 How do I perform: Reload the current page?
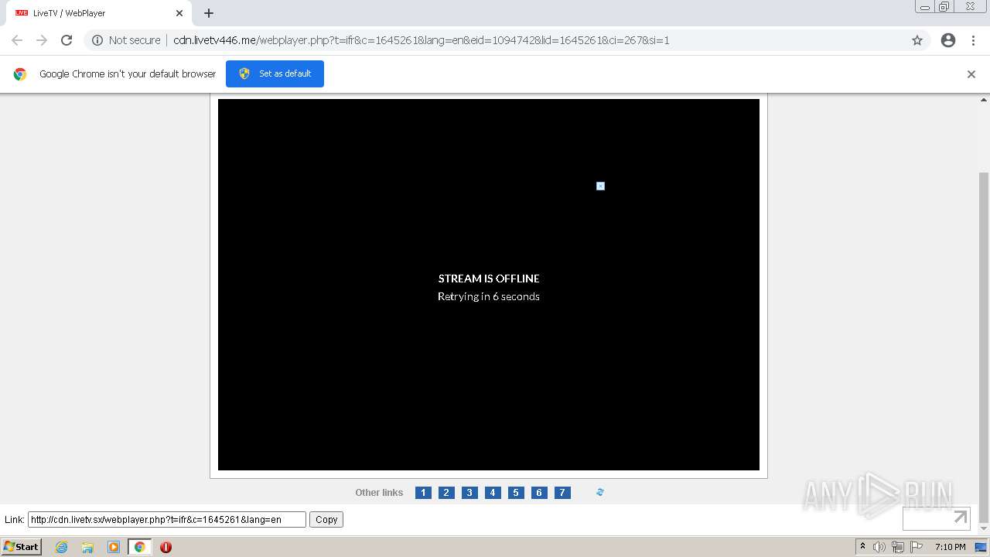click(67, 40)
